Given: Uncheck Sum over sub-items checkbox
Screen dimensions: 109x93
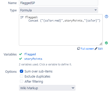Looking at the screenshot, I should tap(21, 71).
